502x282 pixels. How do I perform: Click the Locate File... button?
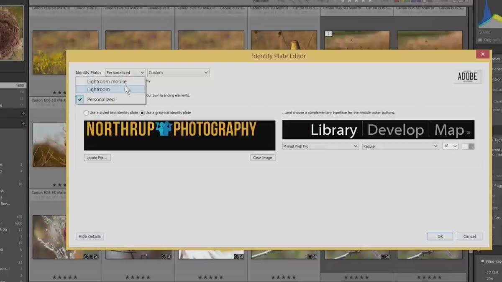[x=97, y=158]
